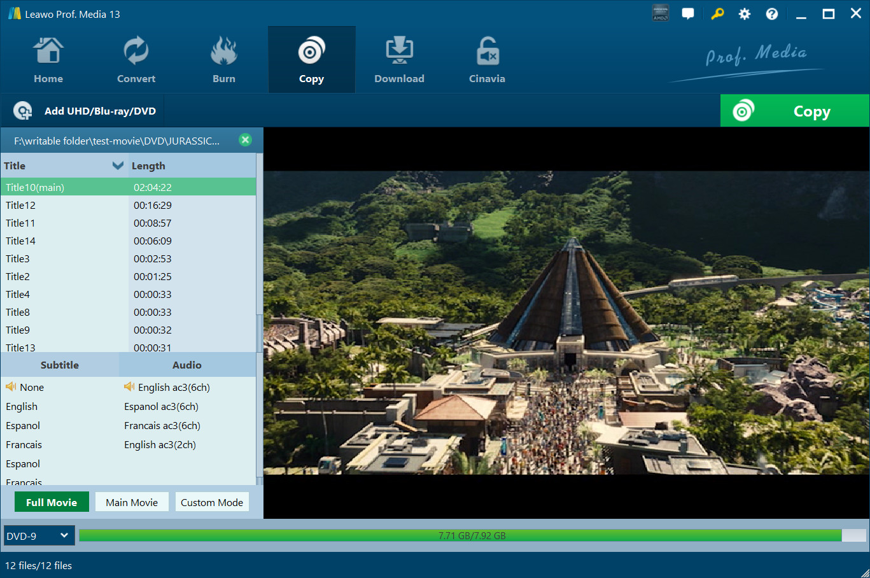
Task: Expand the Title column dropdown arrow
Action: tap(118, 166)
